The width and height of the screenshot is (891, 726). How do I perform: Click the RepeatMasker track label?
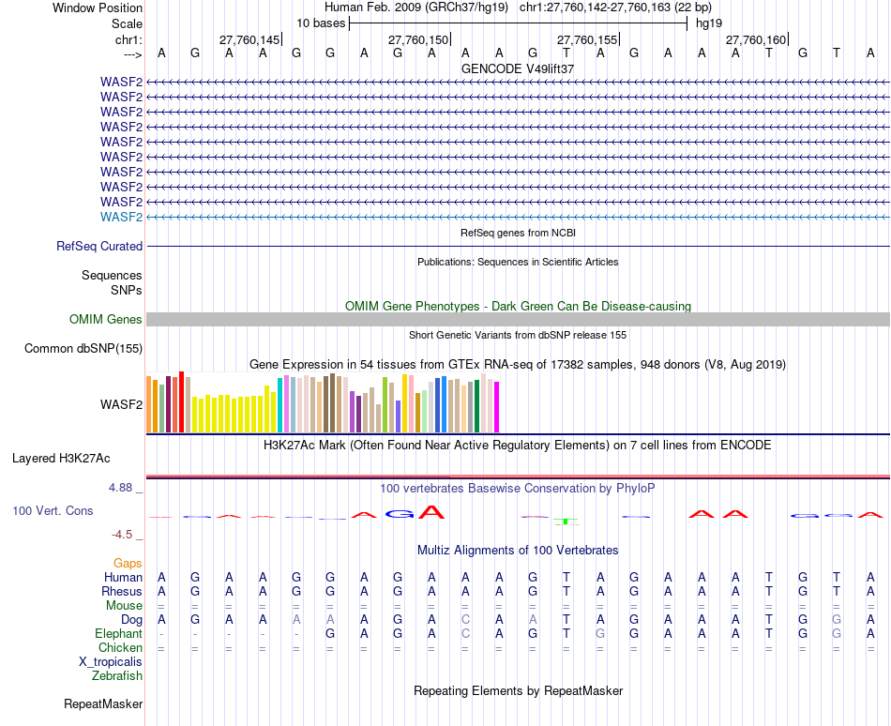pos(103,704)
